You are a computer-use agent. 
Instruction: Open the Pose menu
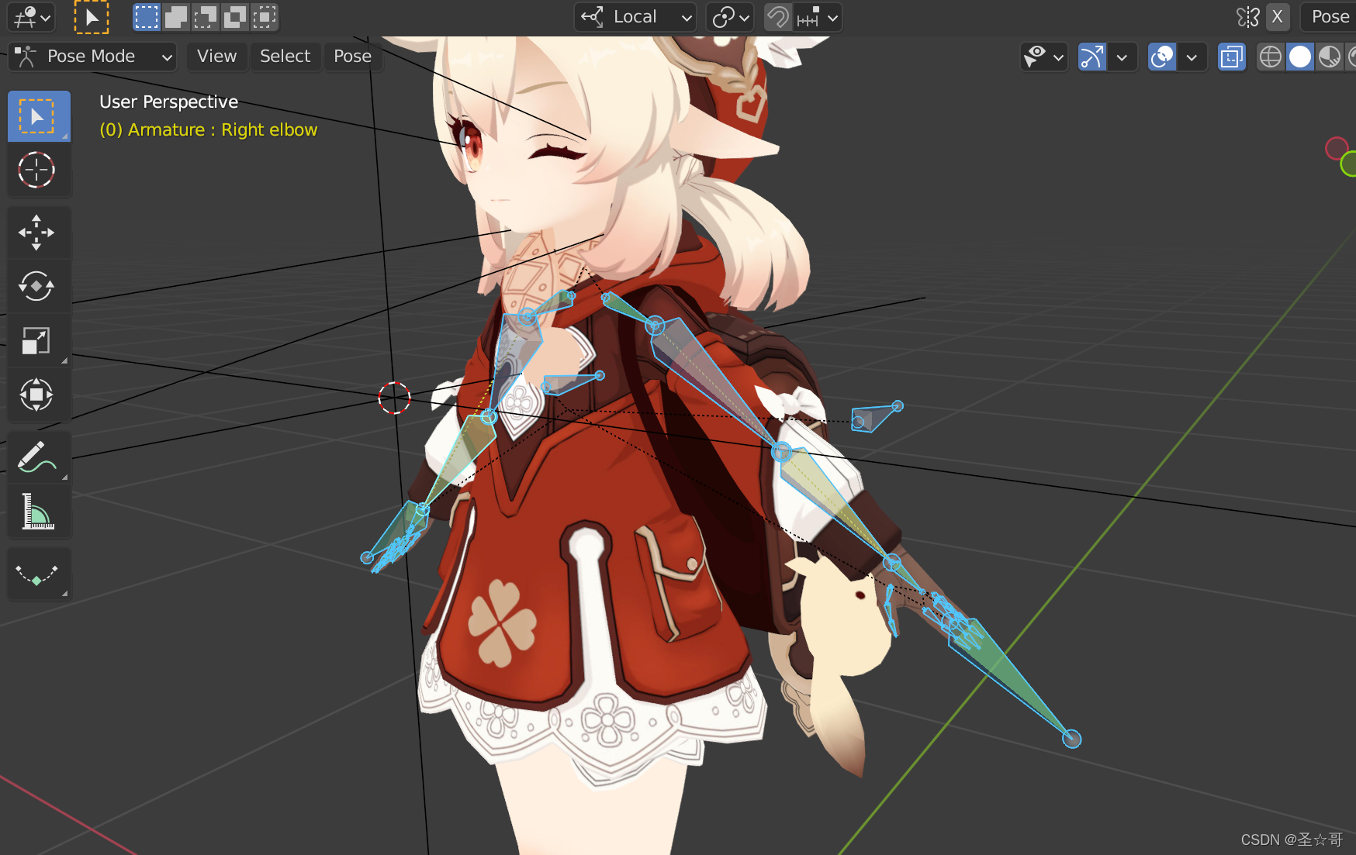(352, 57)
